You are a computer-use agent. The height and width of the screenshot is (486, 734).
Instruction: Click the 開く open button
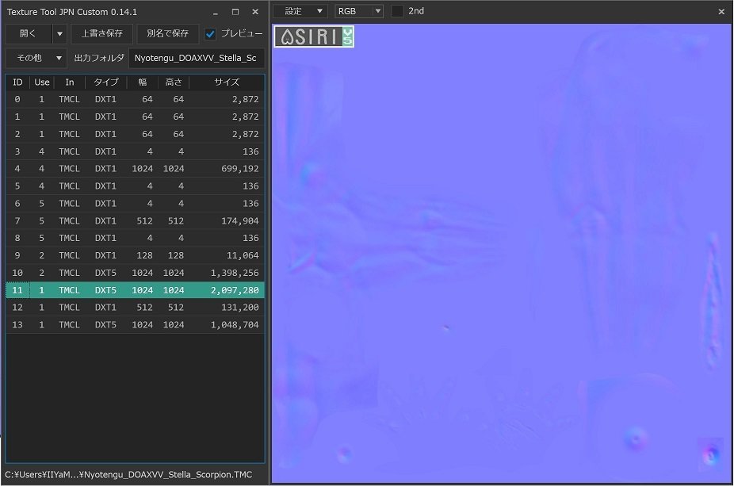[29, 34]
